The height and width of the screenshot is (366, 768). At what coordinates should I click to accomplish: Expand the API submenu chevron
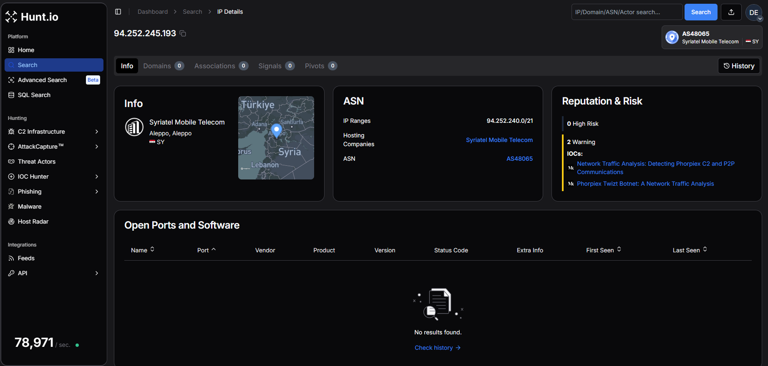97,273
